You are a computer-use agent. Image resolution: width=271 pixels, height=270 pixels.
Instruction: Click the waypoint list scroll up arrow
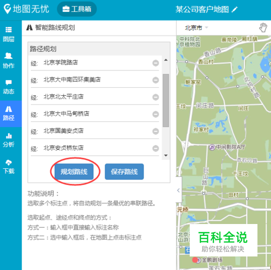tap(166, 60)
